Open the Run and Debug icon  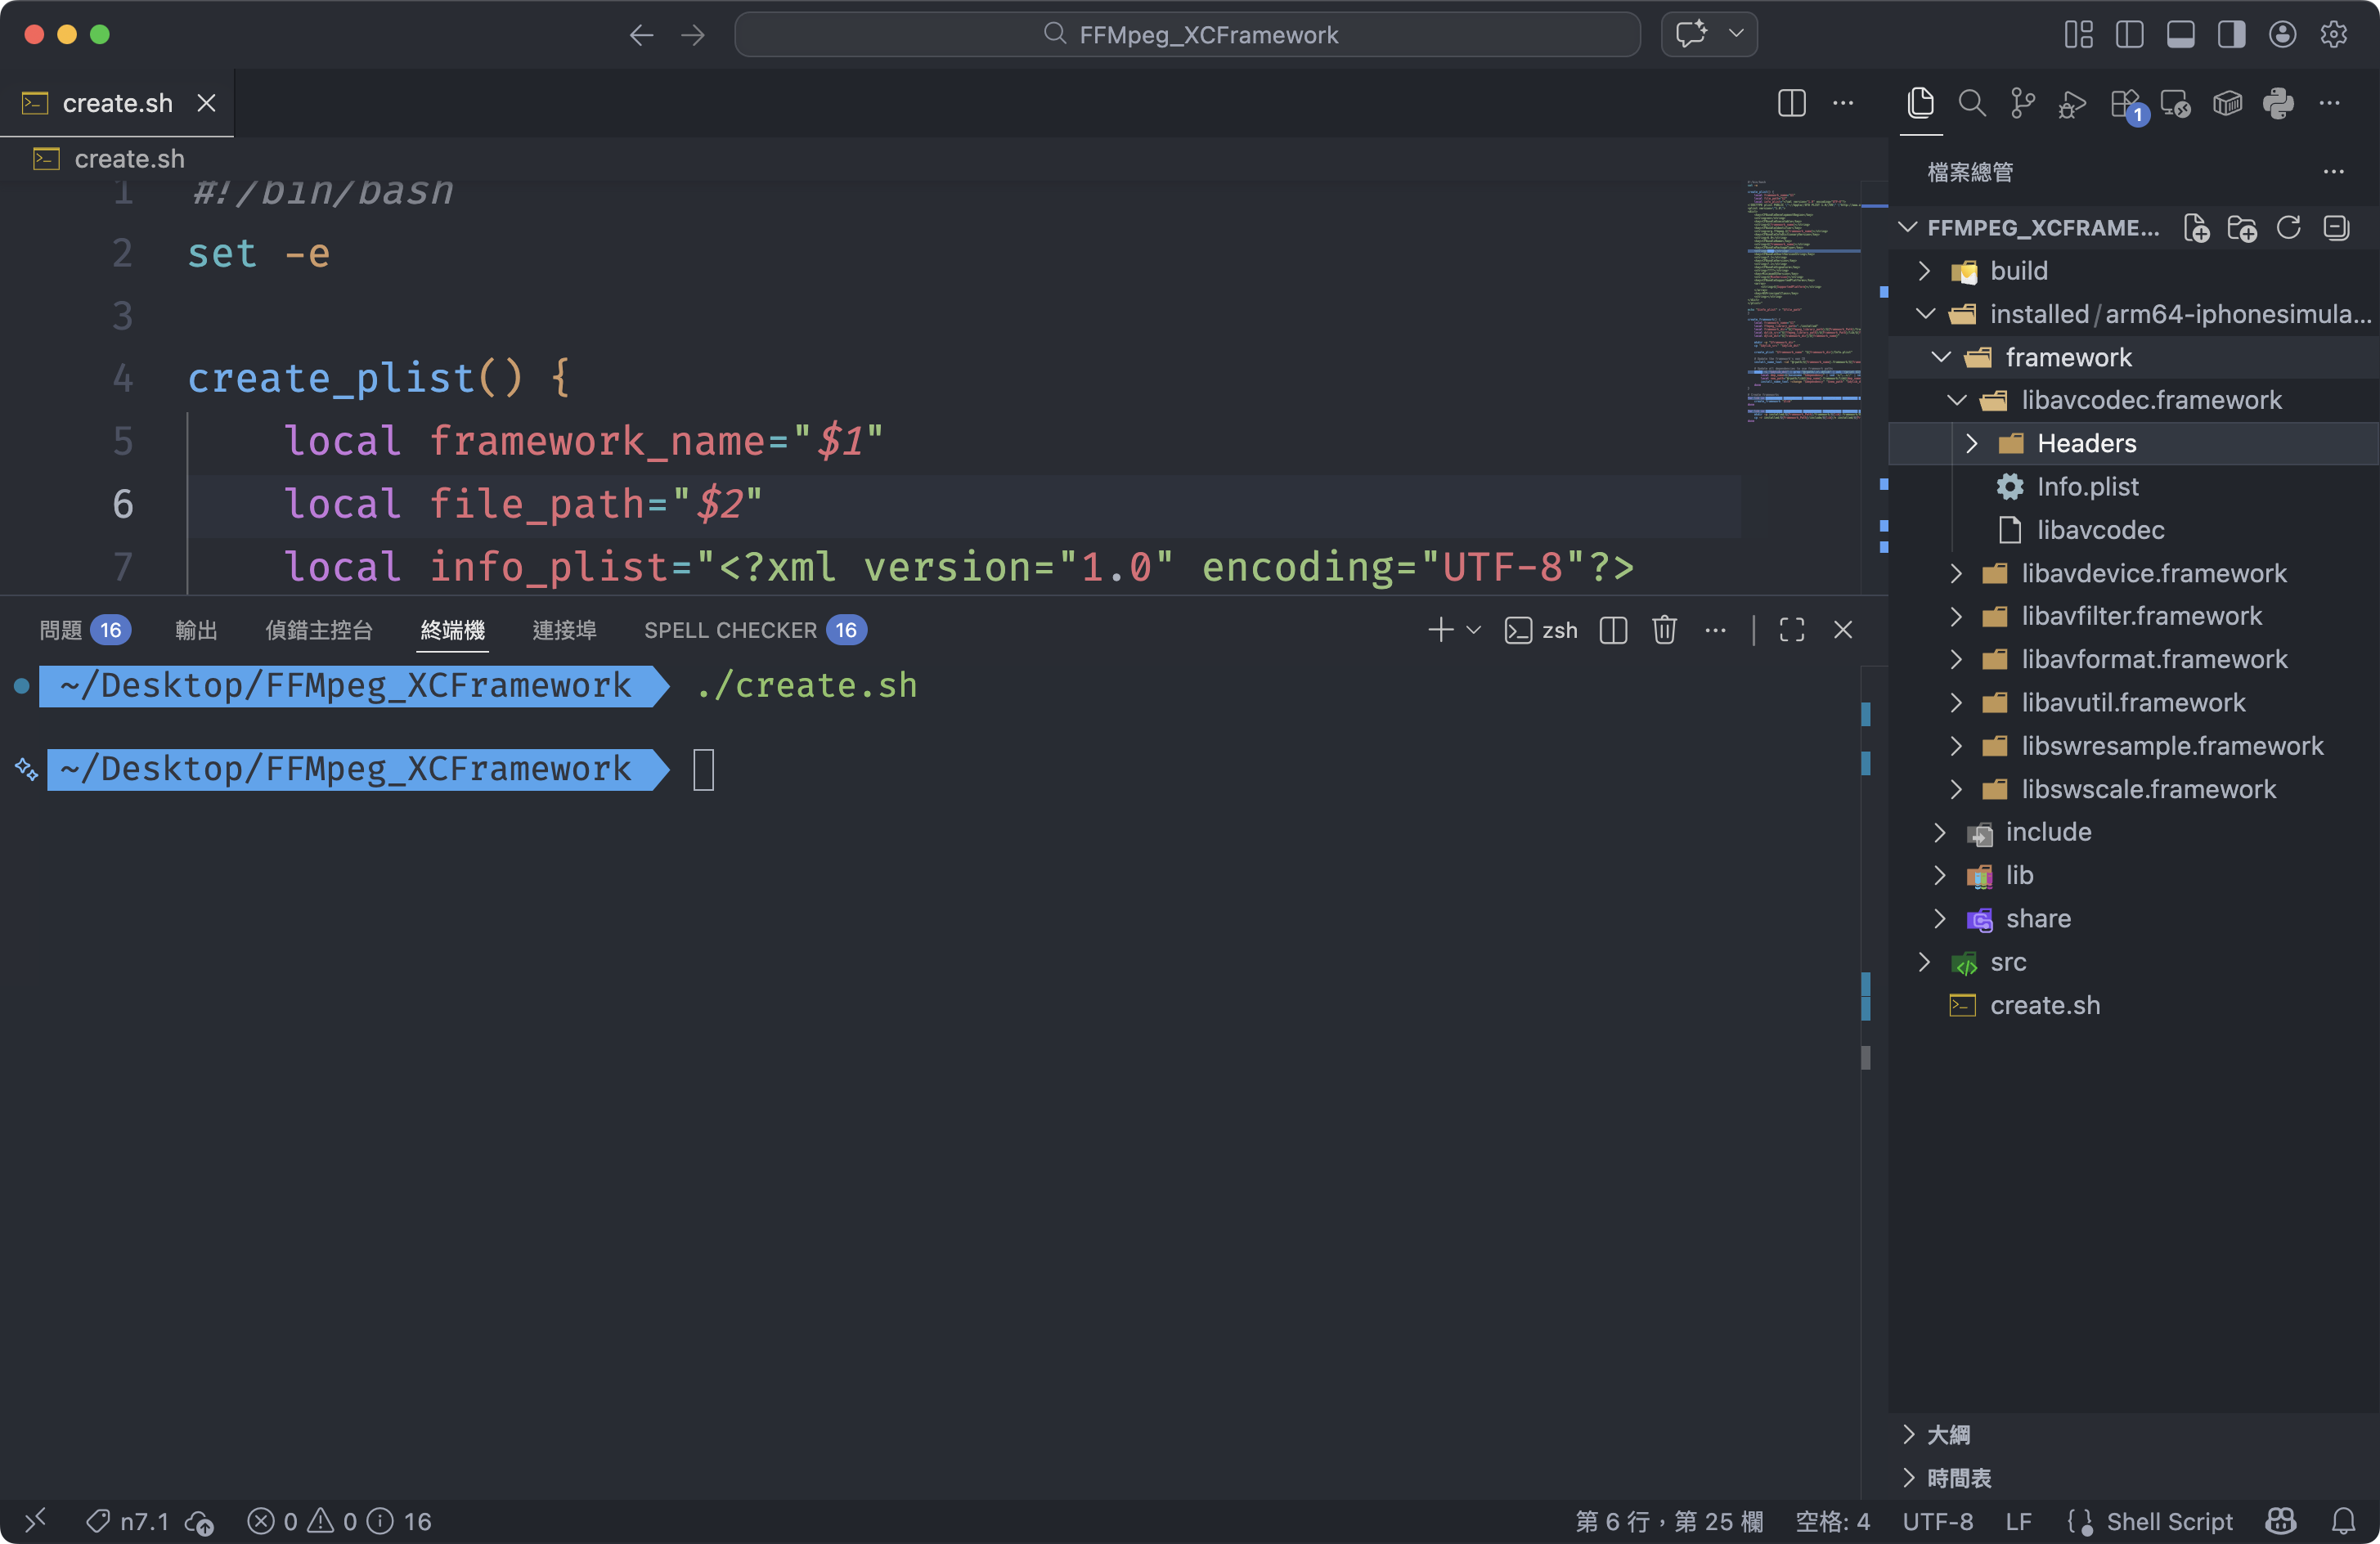tap(2073, 103)
